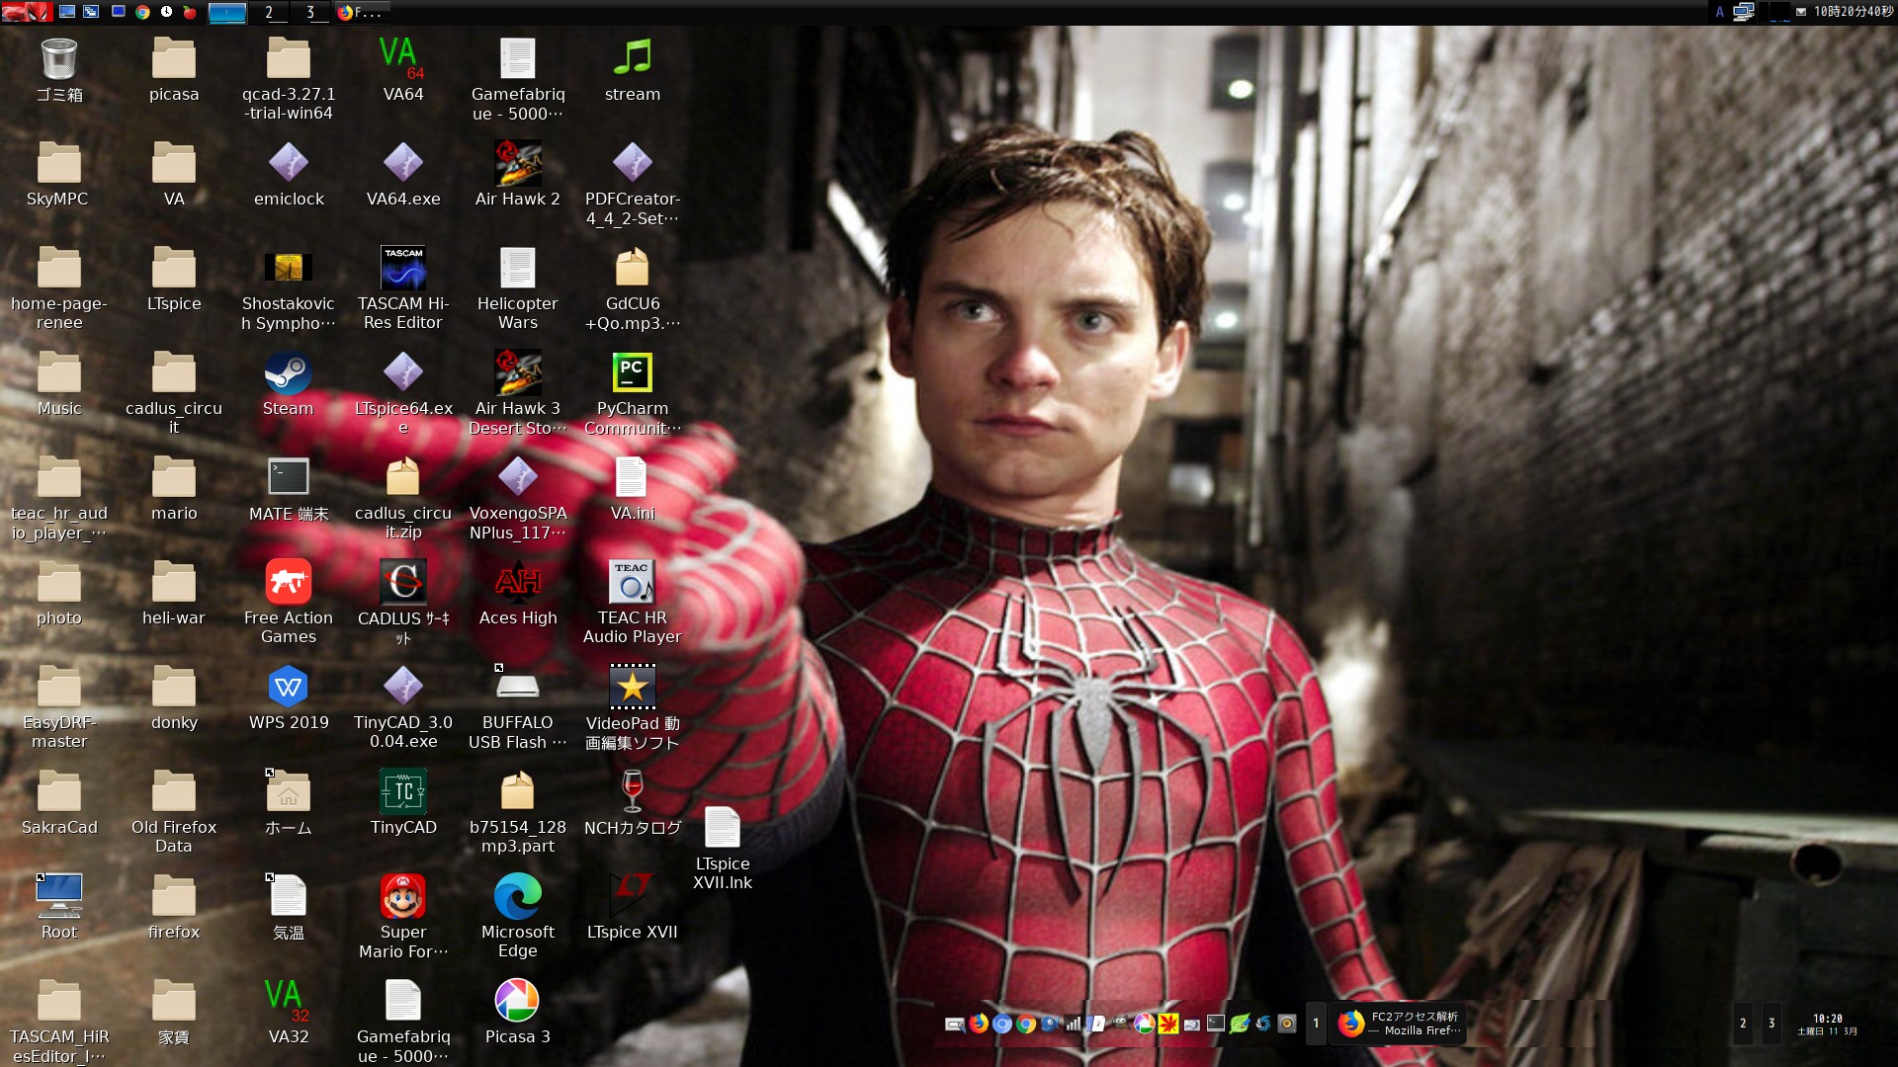Open Microsoft Edge
This screenshot has height=1067, width=1898.
pyautogui.click(x=517, y=896)
